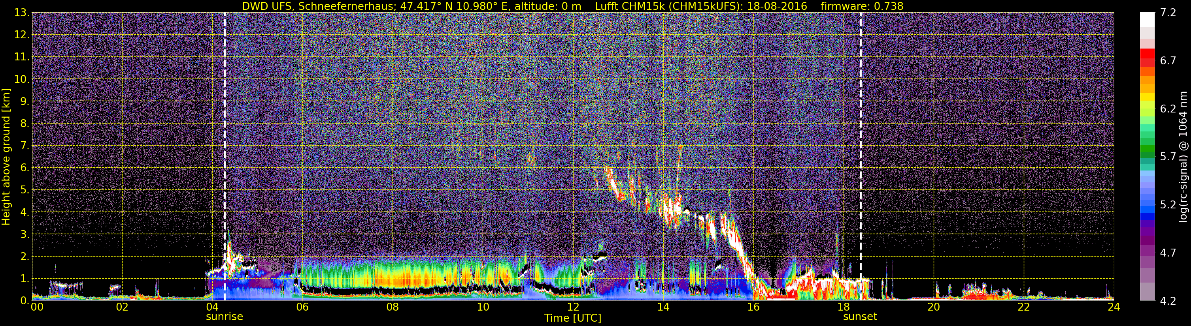Click the height tick label 7
This screenshot has width=1191, height=326.
pos(25,146)
